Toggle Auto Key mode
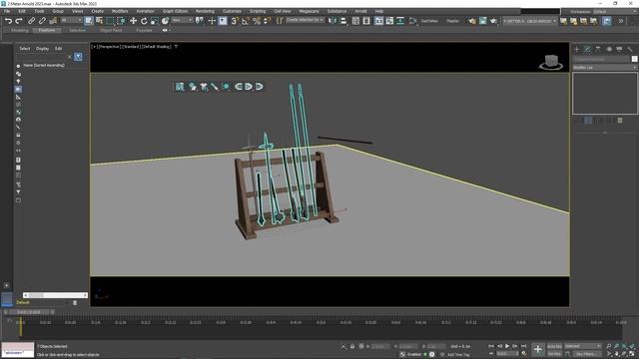 554,346
